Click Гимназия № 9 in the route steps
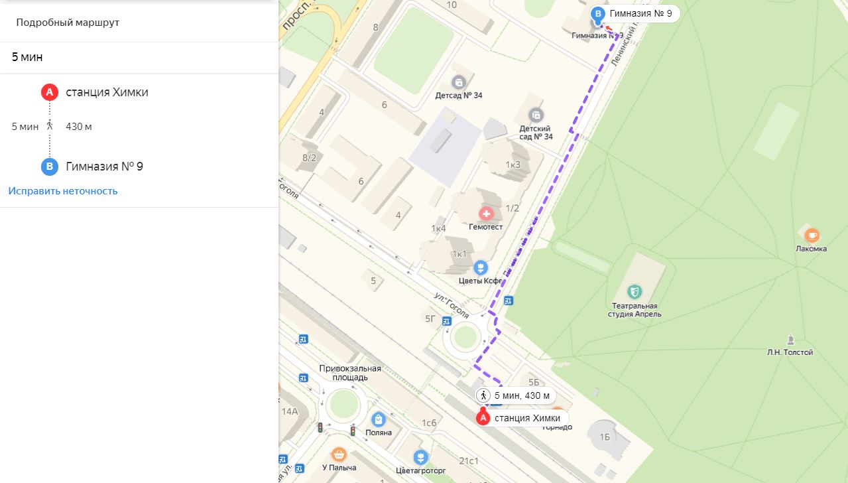 [104, 167]
